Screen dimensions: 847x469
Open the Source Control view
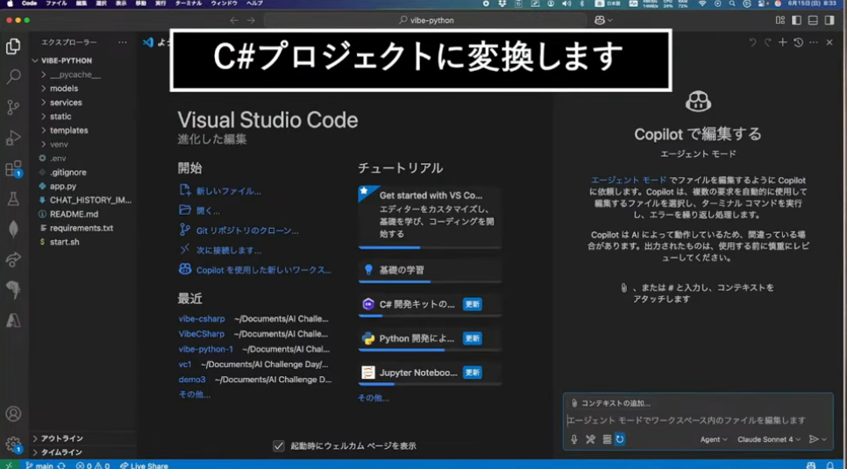13,107
